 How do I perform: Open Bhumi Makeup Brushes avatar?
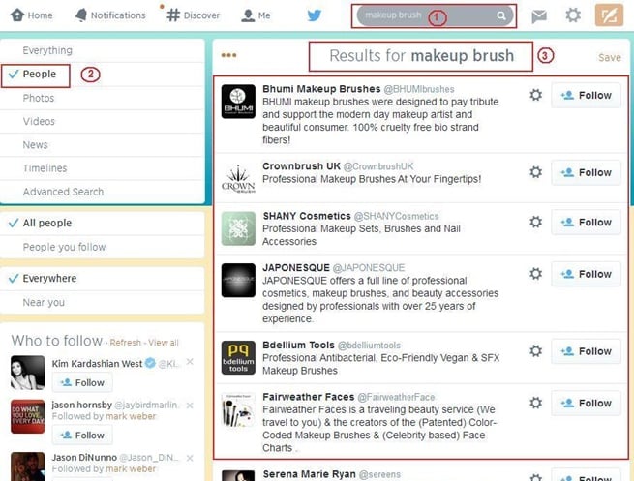tap(238, 101)
